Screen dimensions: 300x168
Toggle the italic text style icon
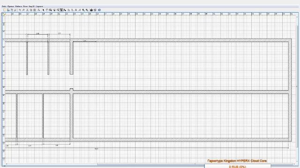[80, 10]
